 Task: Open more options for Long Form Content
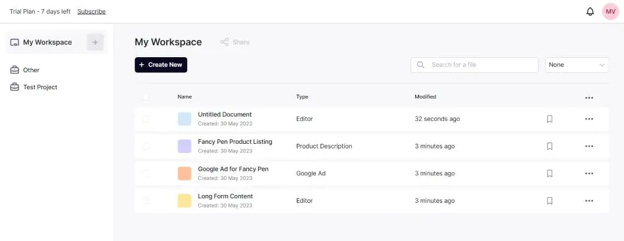point(589,201)
